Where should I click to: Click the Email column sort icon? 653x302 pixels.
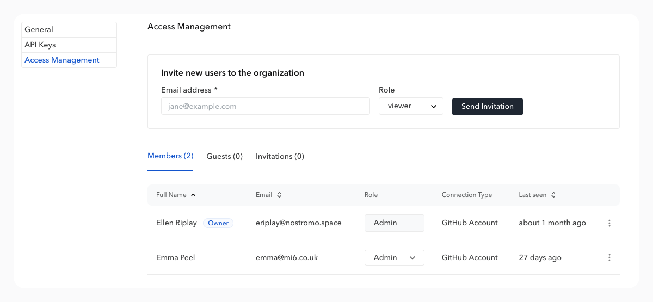pos(279,195)
